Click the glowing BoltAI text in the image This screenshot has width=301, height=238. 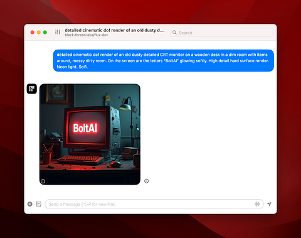[x=85, y=128]
